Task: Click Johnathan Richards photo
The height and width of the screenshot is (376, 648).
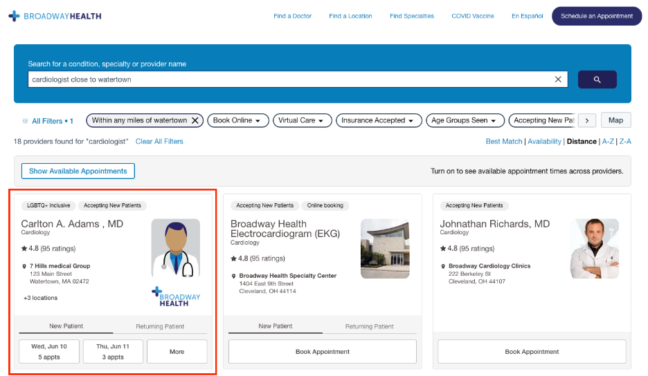Action: coord(595,248)
